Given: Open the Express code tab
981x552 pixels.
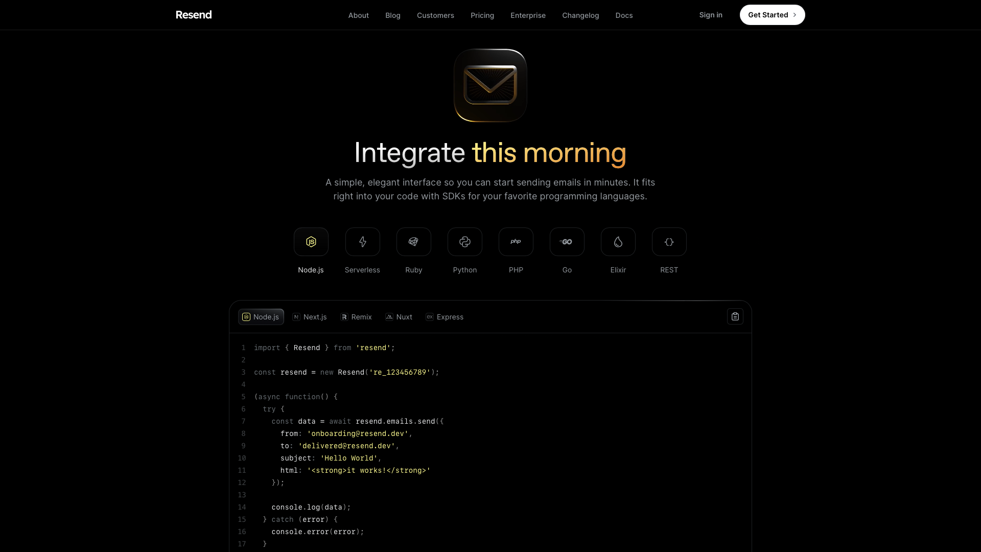Looking at the screenshot, I should [x=445, y=317].
